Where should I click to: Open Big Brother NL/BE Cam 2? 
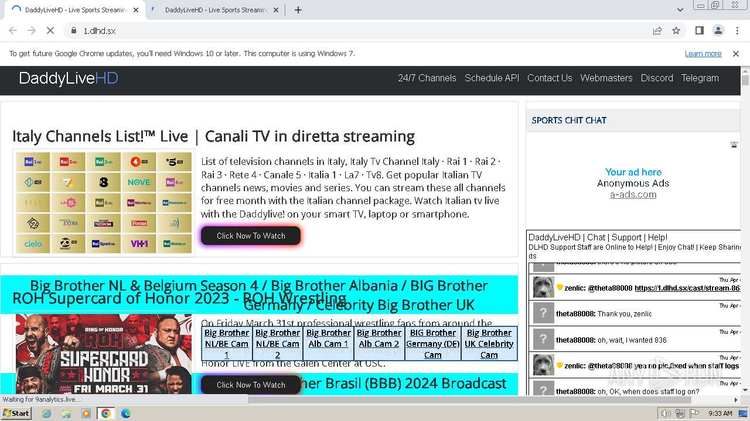(x=278, y=344)
